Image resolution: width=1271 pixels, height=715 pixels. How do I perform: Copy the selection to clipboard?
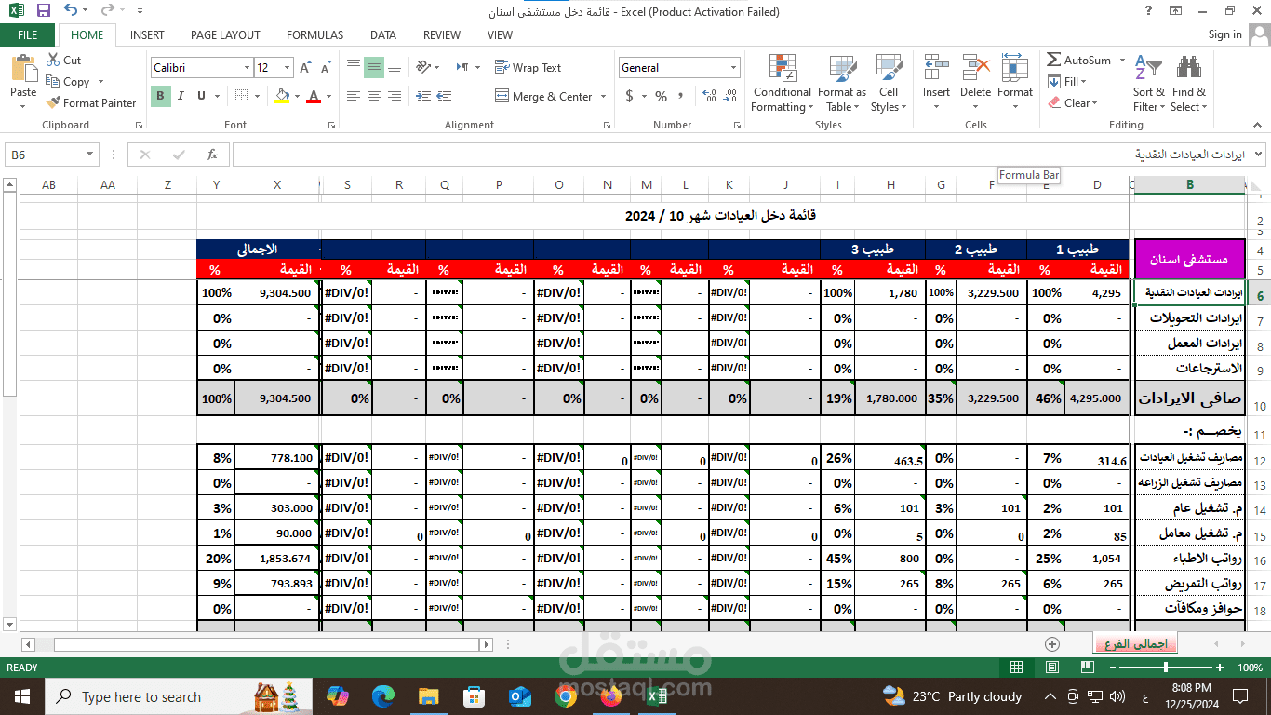[68, 82]
